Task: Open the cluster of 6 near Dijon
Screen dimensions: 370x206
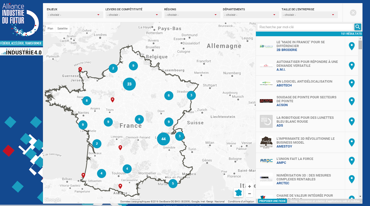Action: [169, 95]
